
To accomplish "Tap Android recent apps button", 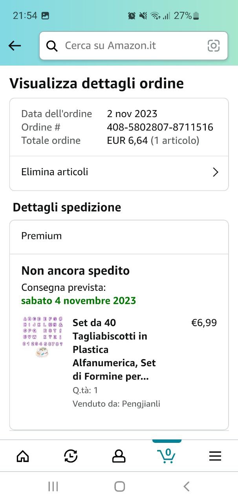I will 53,486.
